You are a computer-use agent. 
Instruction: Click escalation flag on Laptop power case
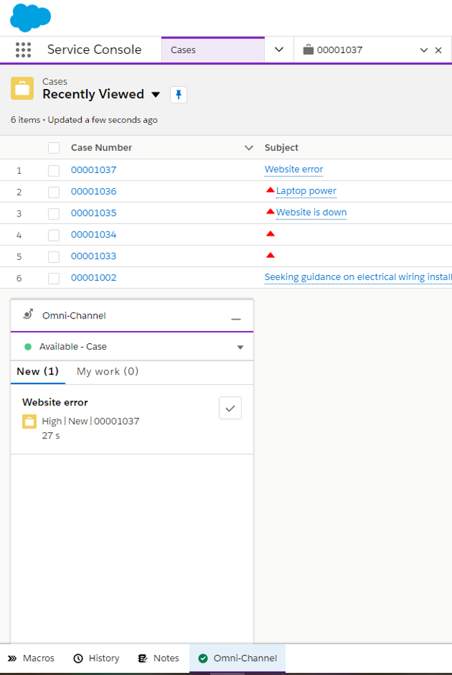270,190
